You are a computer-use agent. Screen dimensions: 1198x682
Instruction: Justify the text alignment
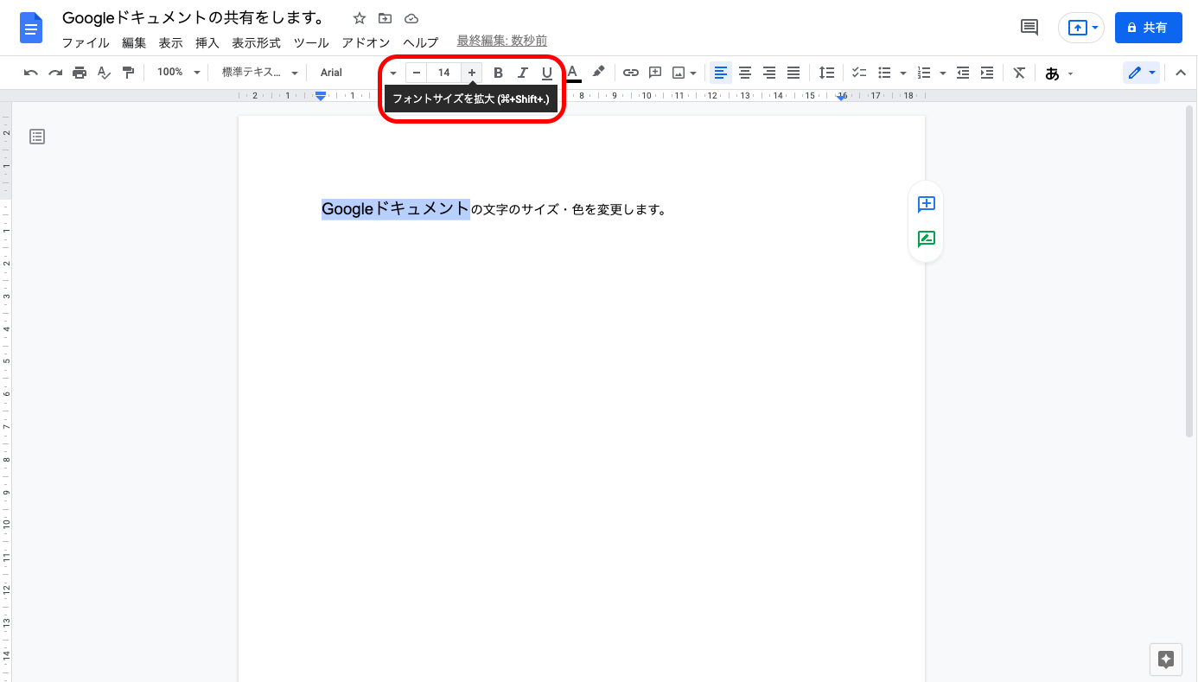[793, 73]
